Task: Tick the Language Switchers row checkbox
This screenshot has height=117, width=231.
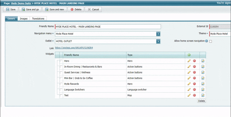Action: [61, 90]
